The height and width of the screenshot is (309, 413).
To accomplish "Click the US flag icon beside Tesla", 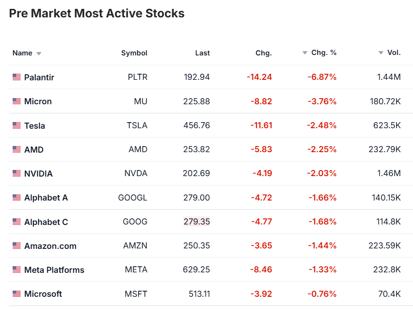I will [x=17, y=125].
